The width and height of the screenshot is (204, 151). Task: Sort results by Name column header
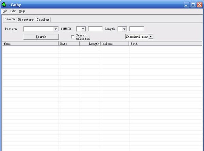pyautogui.click(x=30, y=44)
